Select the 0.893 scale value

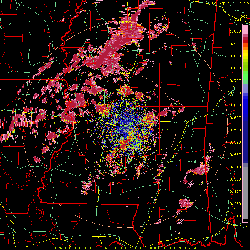click(235, 56)
